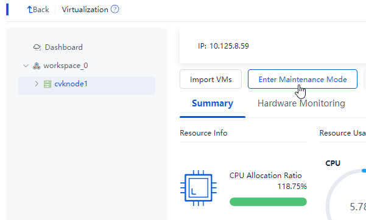
Task: Open Dashboard from the sidebar
Action: 64,47
